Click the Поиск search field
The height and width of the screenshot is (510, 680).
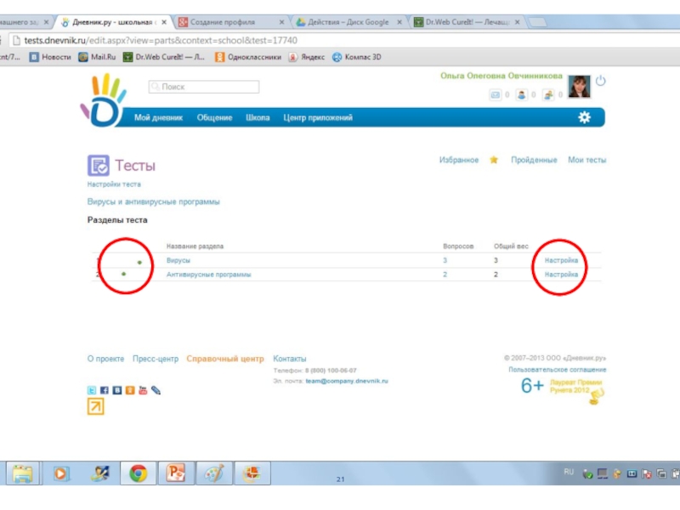pyautogui.click(x=204, y=87)
